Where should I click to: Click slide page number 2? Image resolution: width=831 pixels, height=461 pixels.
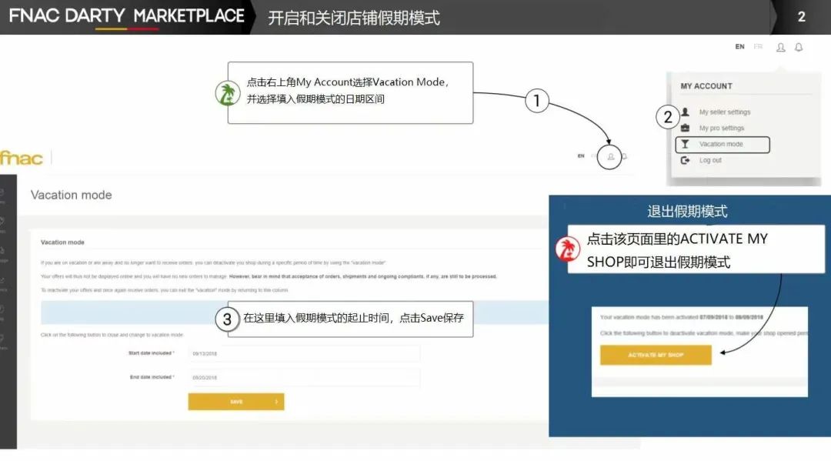tap(801, 17)
